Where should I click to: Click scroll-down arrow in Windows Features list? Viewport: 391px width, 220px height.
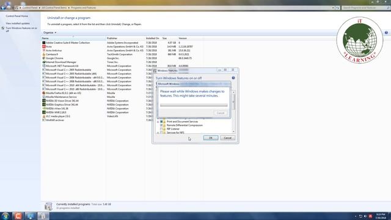pos(233,132)
